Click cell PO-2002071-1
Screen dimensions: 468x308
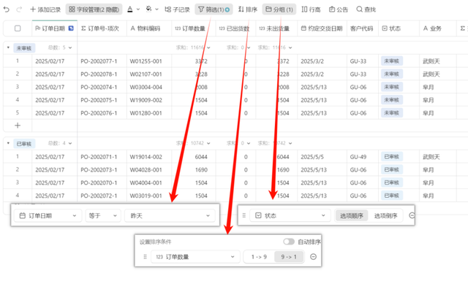[102, 157]
